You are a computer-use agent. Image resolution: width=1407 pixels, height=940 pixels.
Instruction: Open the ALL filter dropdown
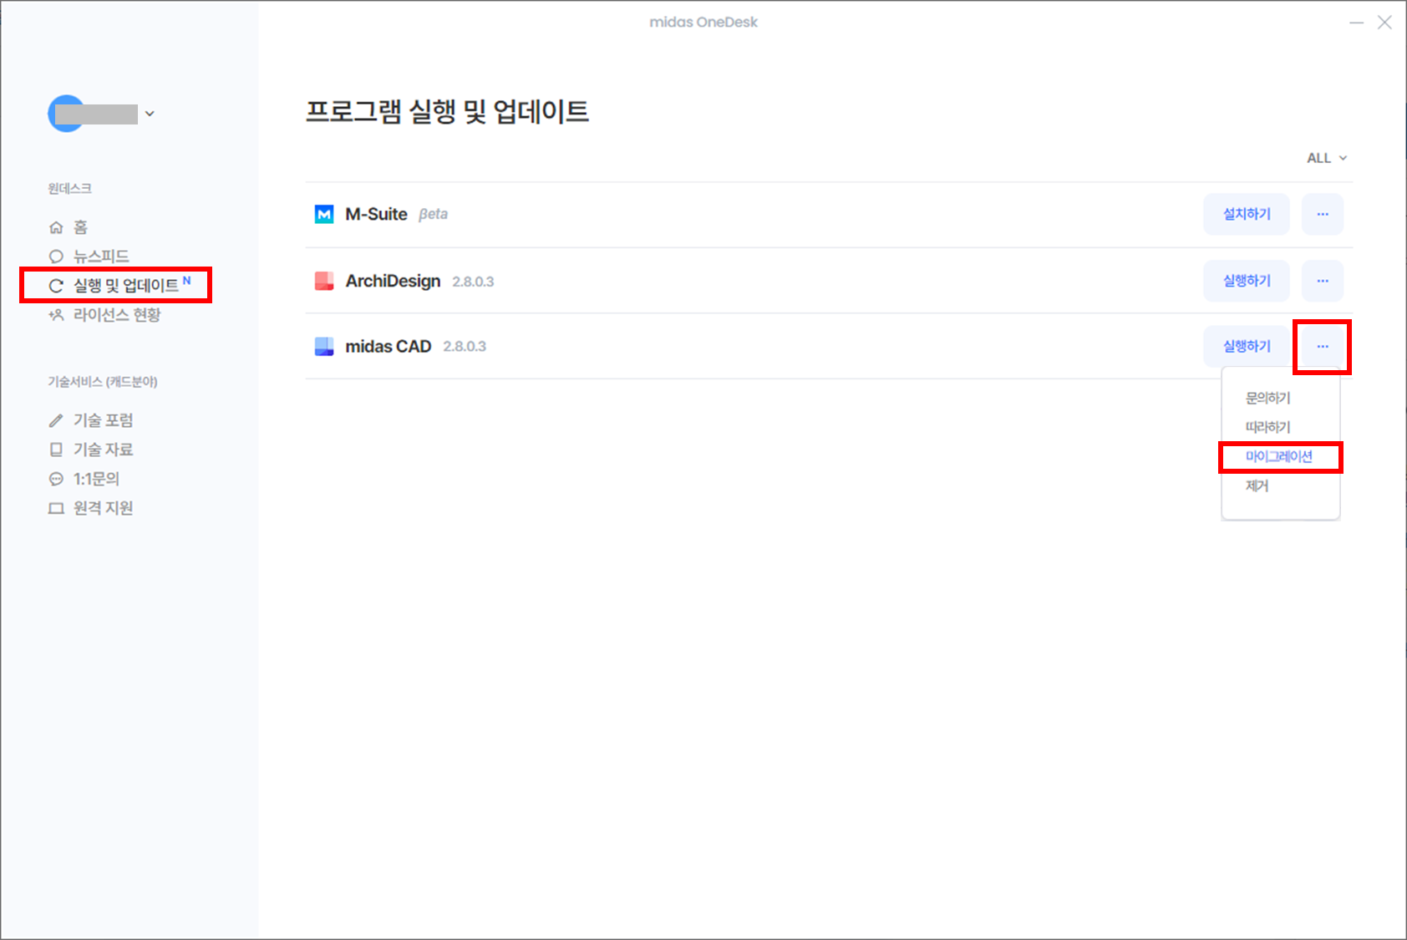coord(1327,158)
